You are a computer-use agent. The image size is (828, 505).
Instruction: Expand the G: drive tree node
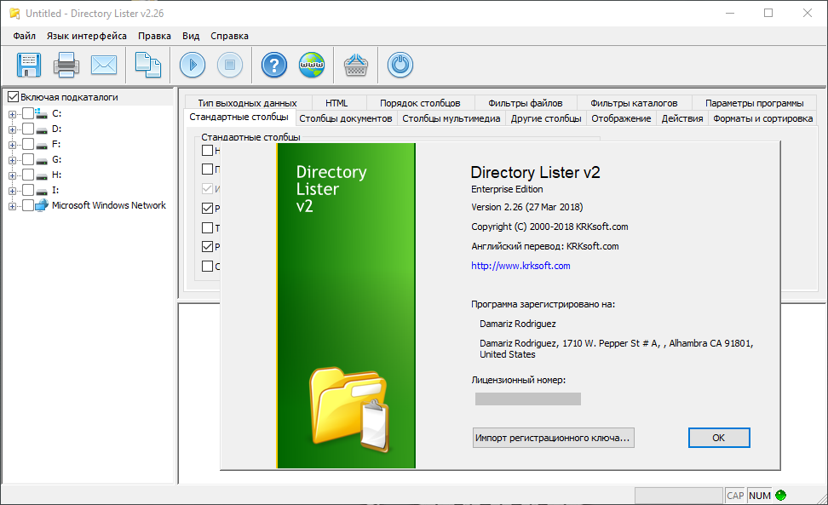pos(12,160)
